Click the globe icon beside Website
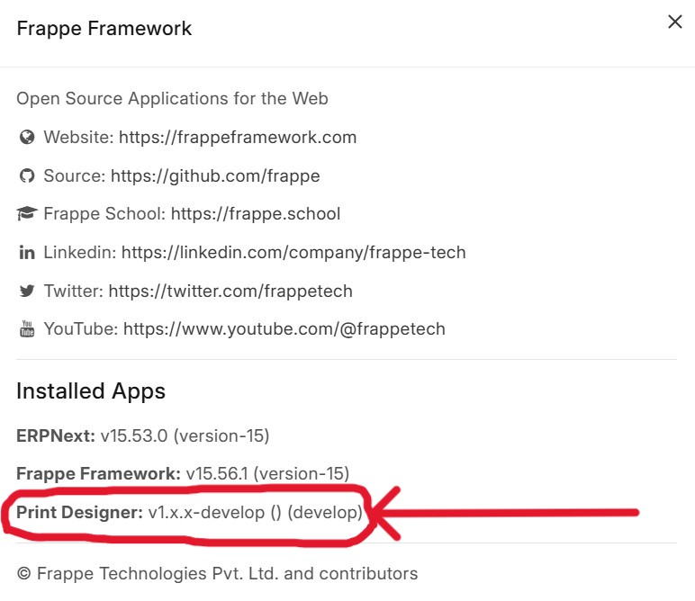Viewport: 695px width, 601px height. coord(27,138)
